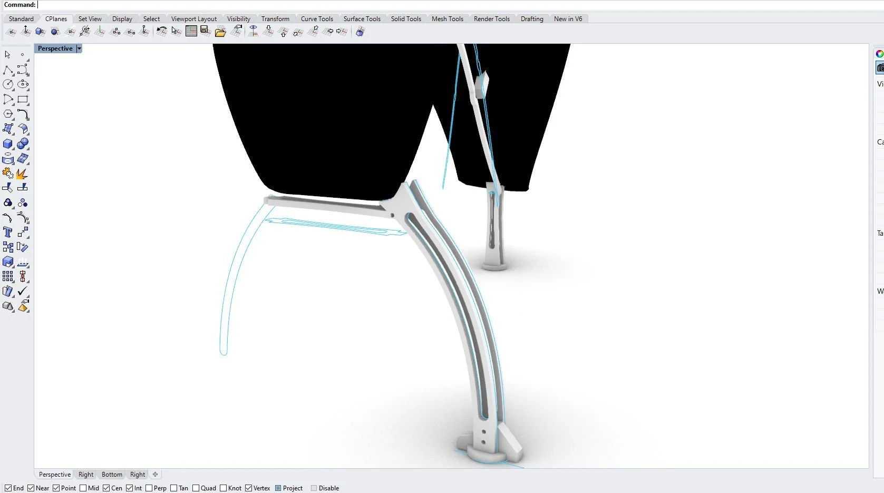
Task: Choose the Rectangle tool
Action: (23, 99)
